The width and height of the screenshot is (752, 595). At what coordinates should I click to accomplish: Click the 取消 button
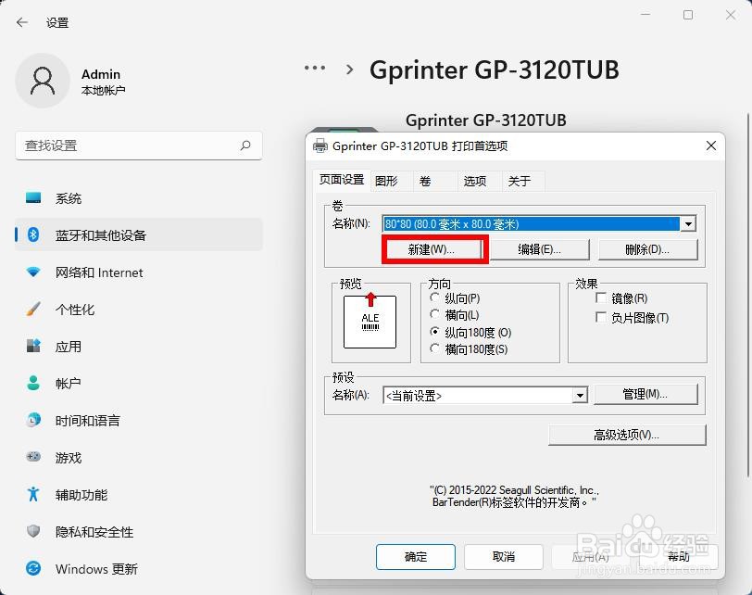pyautogui.click(x=504, y=557)
